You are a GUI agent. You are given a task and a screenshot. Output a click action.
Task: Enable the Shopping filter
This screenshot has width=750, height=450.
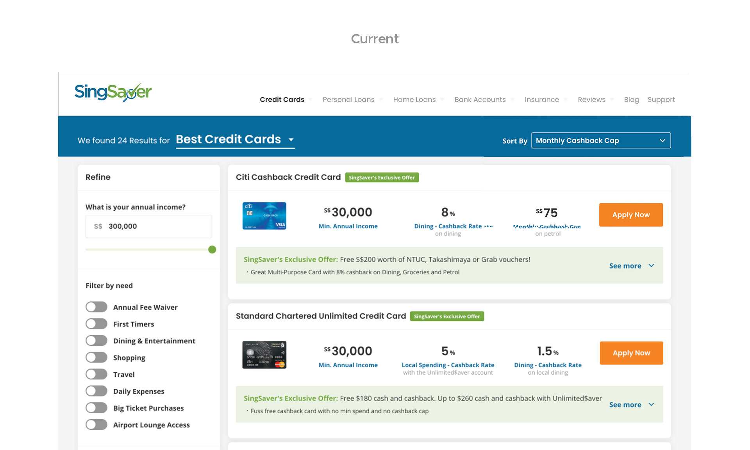pos(96,358)
